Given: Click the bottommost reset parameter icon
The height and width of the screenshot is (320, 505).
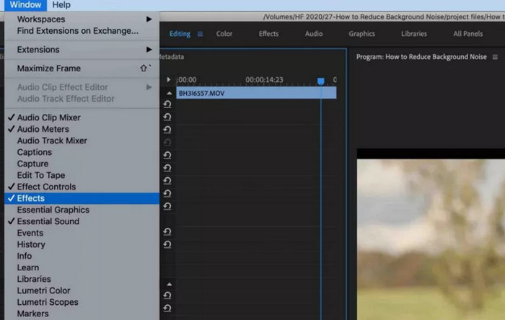Looking at the screenshot, I should click(167, 308).
